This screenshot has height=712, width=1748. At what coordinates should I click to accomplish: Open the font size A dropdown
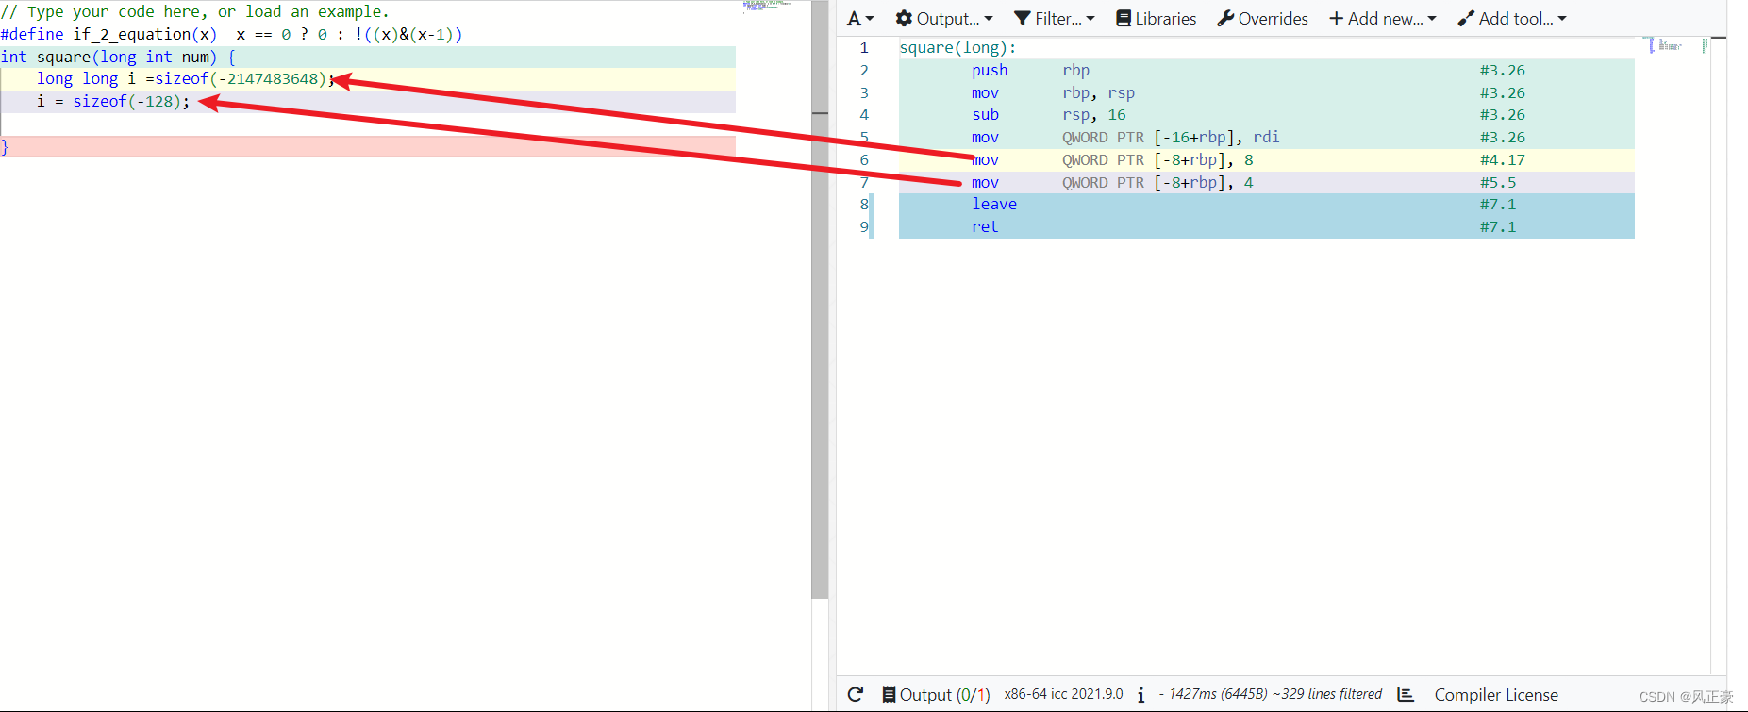point(860,19)
